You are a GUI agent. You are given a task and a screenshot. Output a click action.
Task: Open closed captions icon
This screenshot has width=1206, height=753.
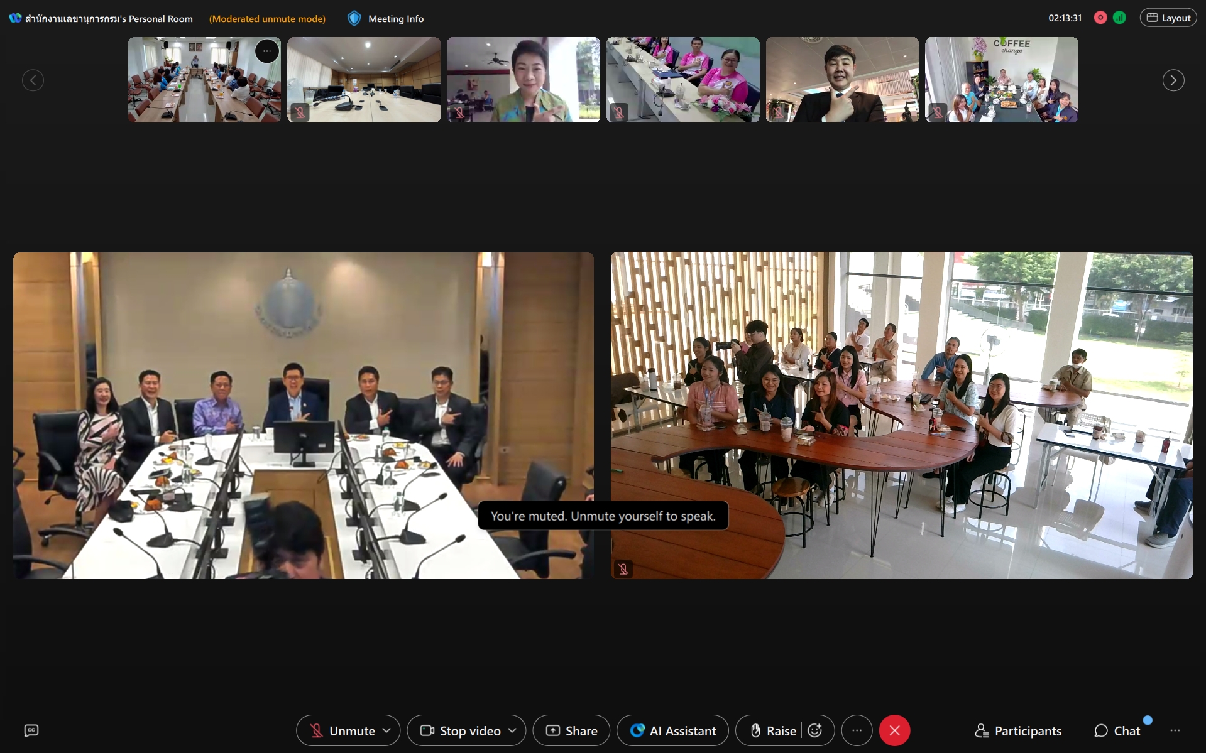coord(31,730)
